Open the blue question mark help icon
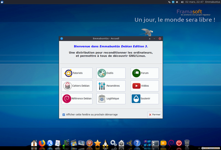This screenshot has height=150, width=221. pyautogui.click(x=137, y=143)
